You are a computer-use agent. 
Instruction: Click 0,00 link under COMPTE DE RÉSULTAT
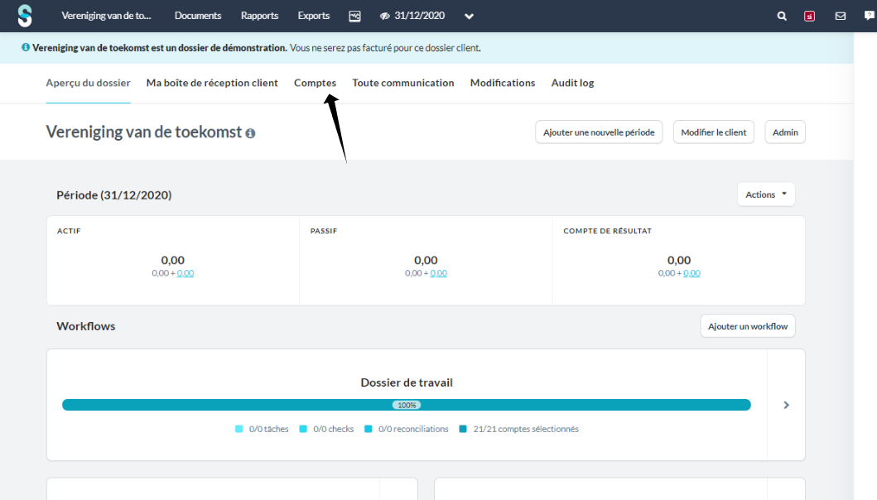(691, 273)
